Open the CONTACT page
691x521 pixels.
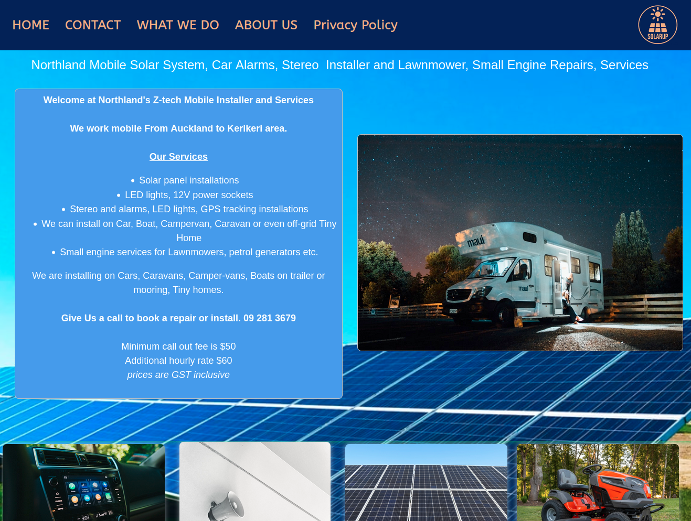coord(93,25)
